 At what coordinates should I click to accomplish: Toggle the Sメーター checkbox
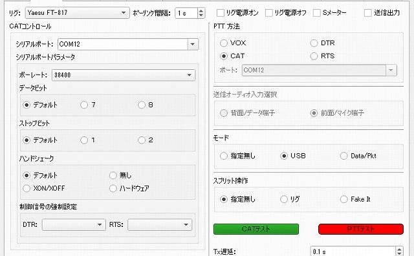(316, 13)
